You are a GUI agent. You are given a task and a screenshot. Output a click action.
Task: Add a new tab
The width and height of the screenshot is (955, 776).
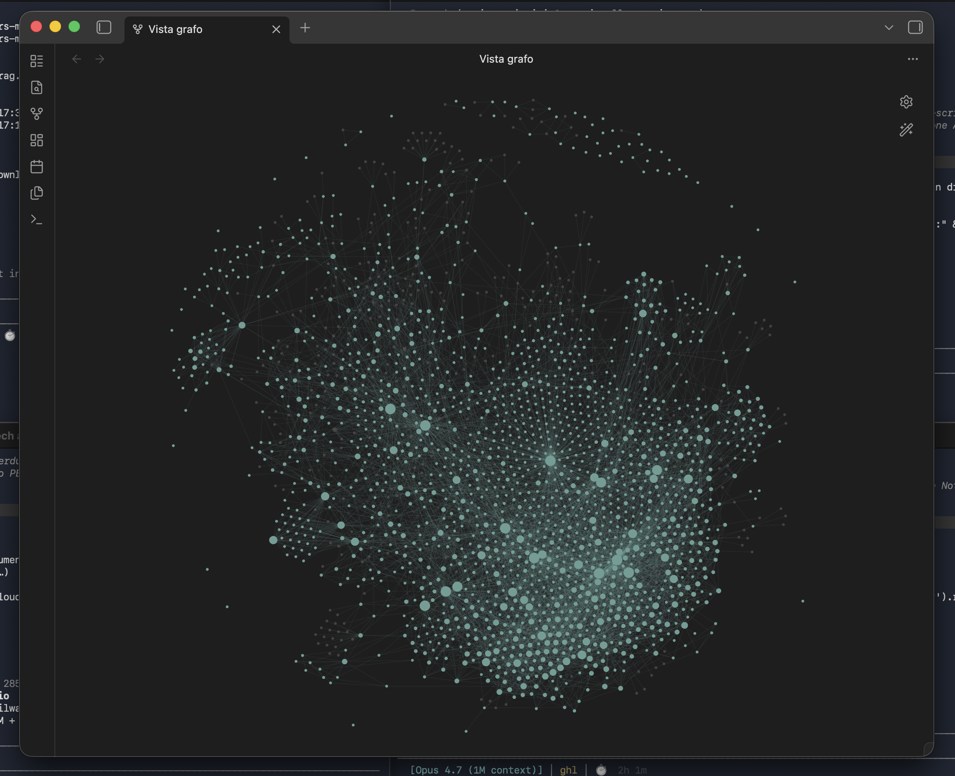[305, 28]
